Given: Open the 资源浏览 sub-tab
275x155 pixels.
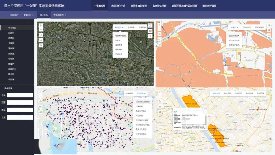Looking at the screenshot, I should coord(14,15).
